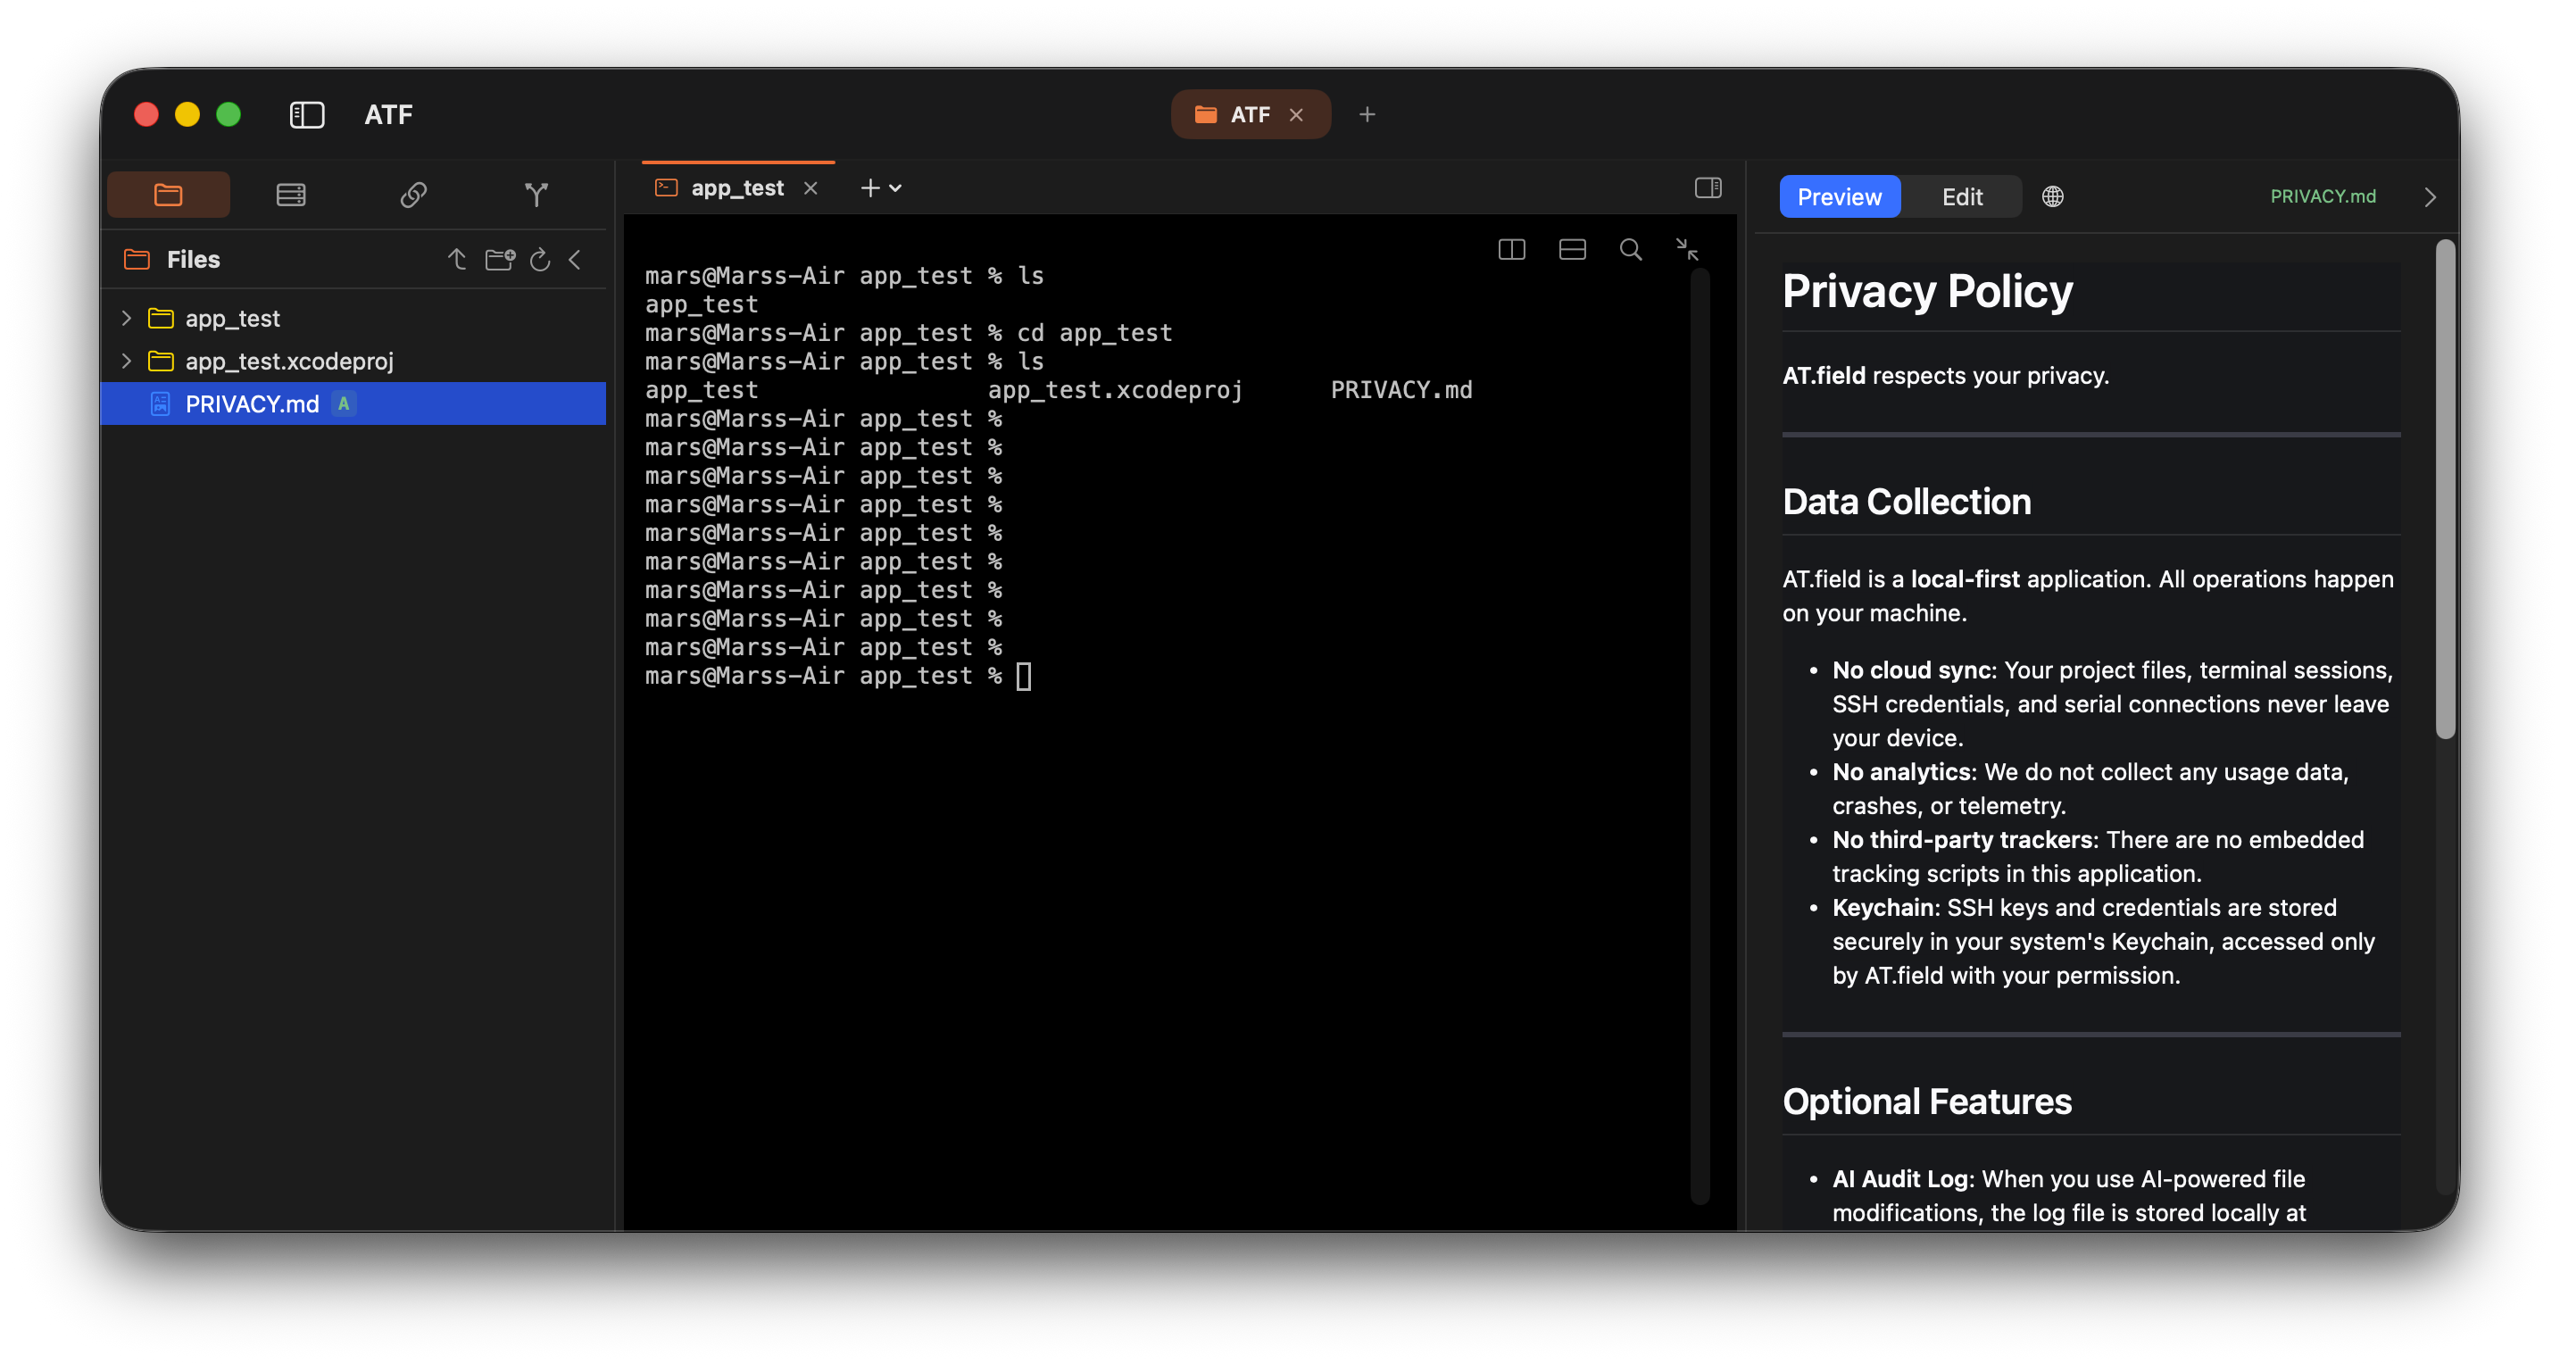Screen dimensions: 2560x1364
Task: Click the Files panel title
Action: click(193, 260)
